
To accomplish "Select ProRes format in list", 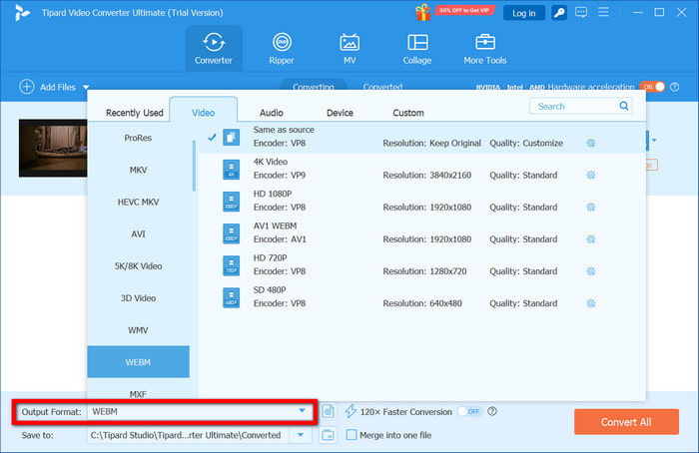I will (x=138, y=138).
